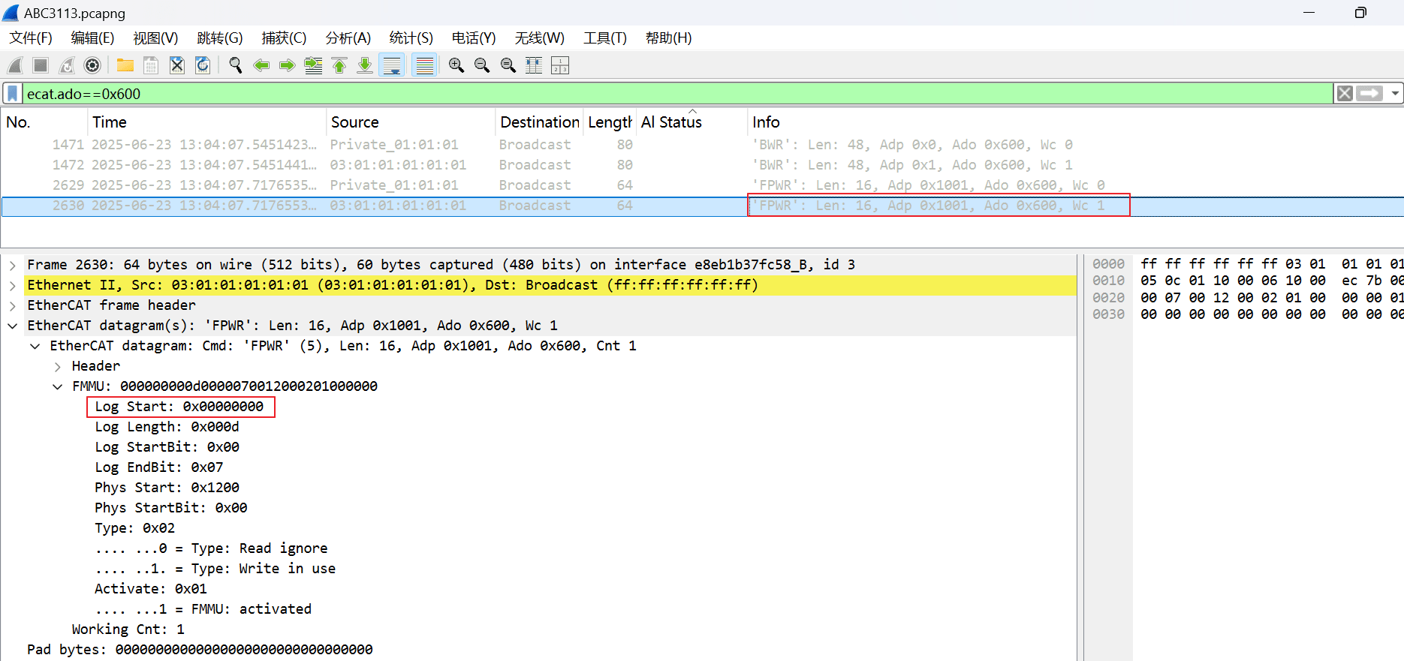The height and width of the screenshot is (661, 1404).
Task: Open the 文件(F) menu
Action: pos(31,38)
